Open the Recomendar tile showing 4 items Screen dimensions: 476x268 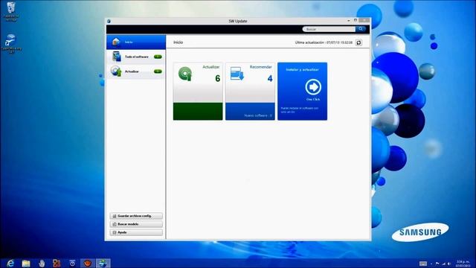coord(250,91)
